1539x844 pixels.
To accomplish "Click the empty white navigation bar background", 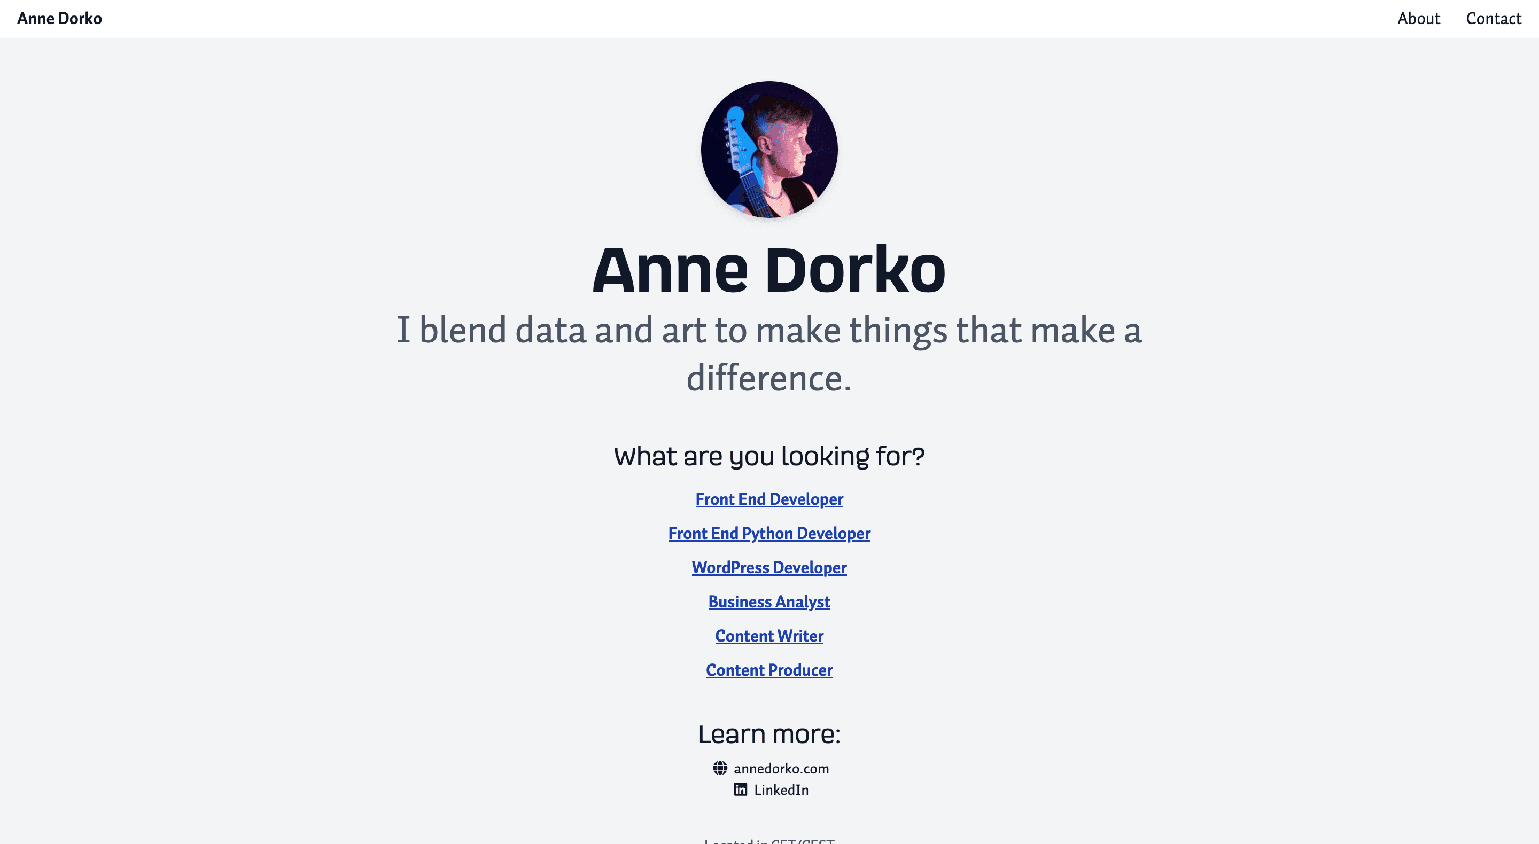I will (x=747, y=19).
